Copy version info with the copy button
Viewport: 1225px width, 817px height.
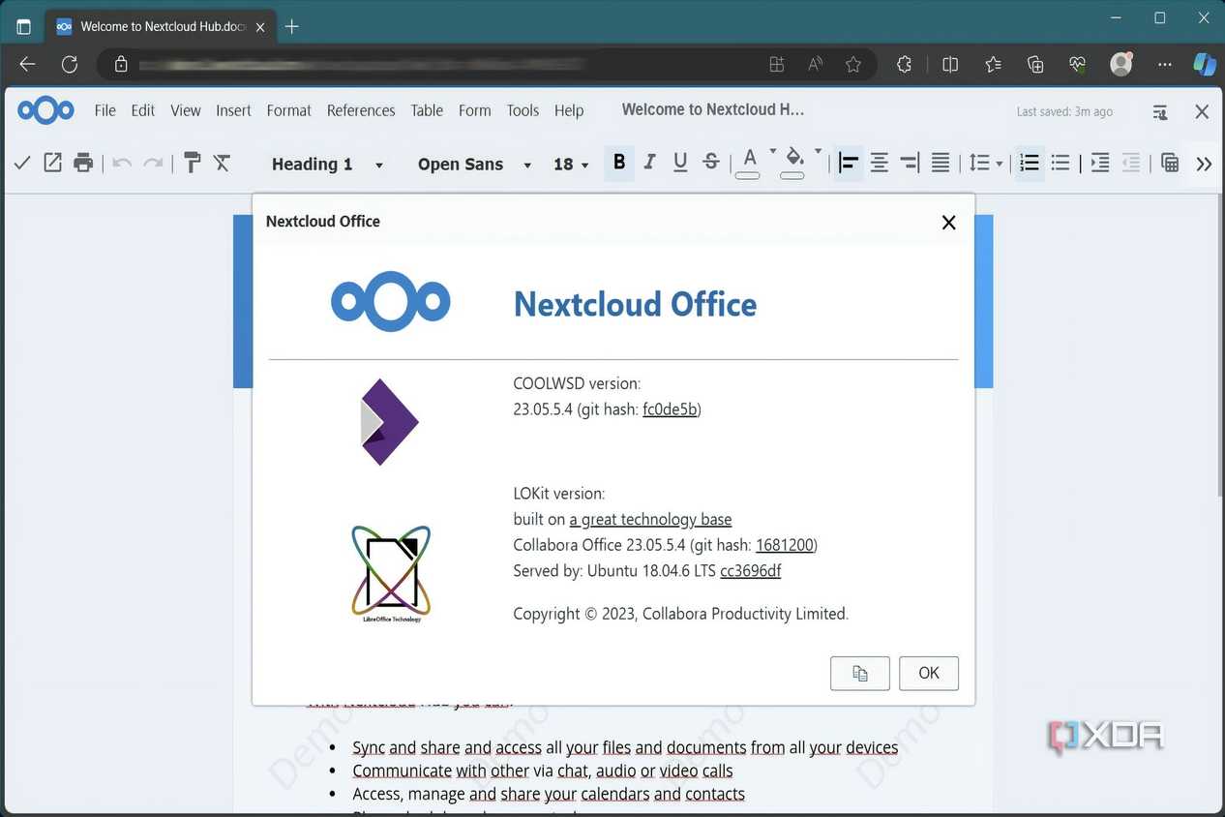tap(860, 674)
